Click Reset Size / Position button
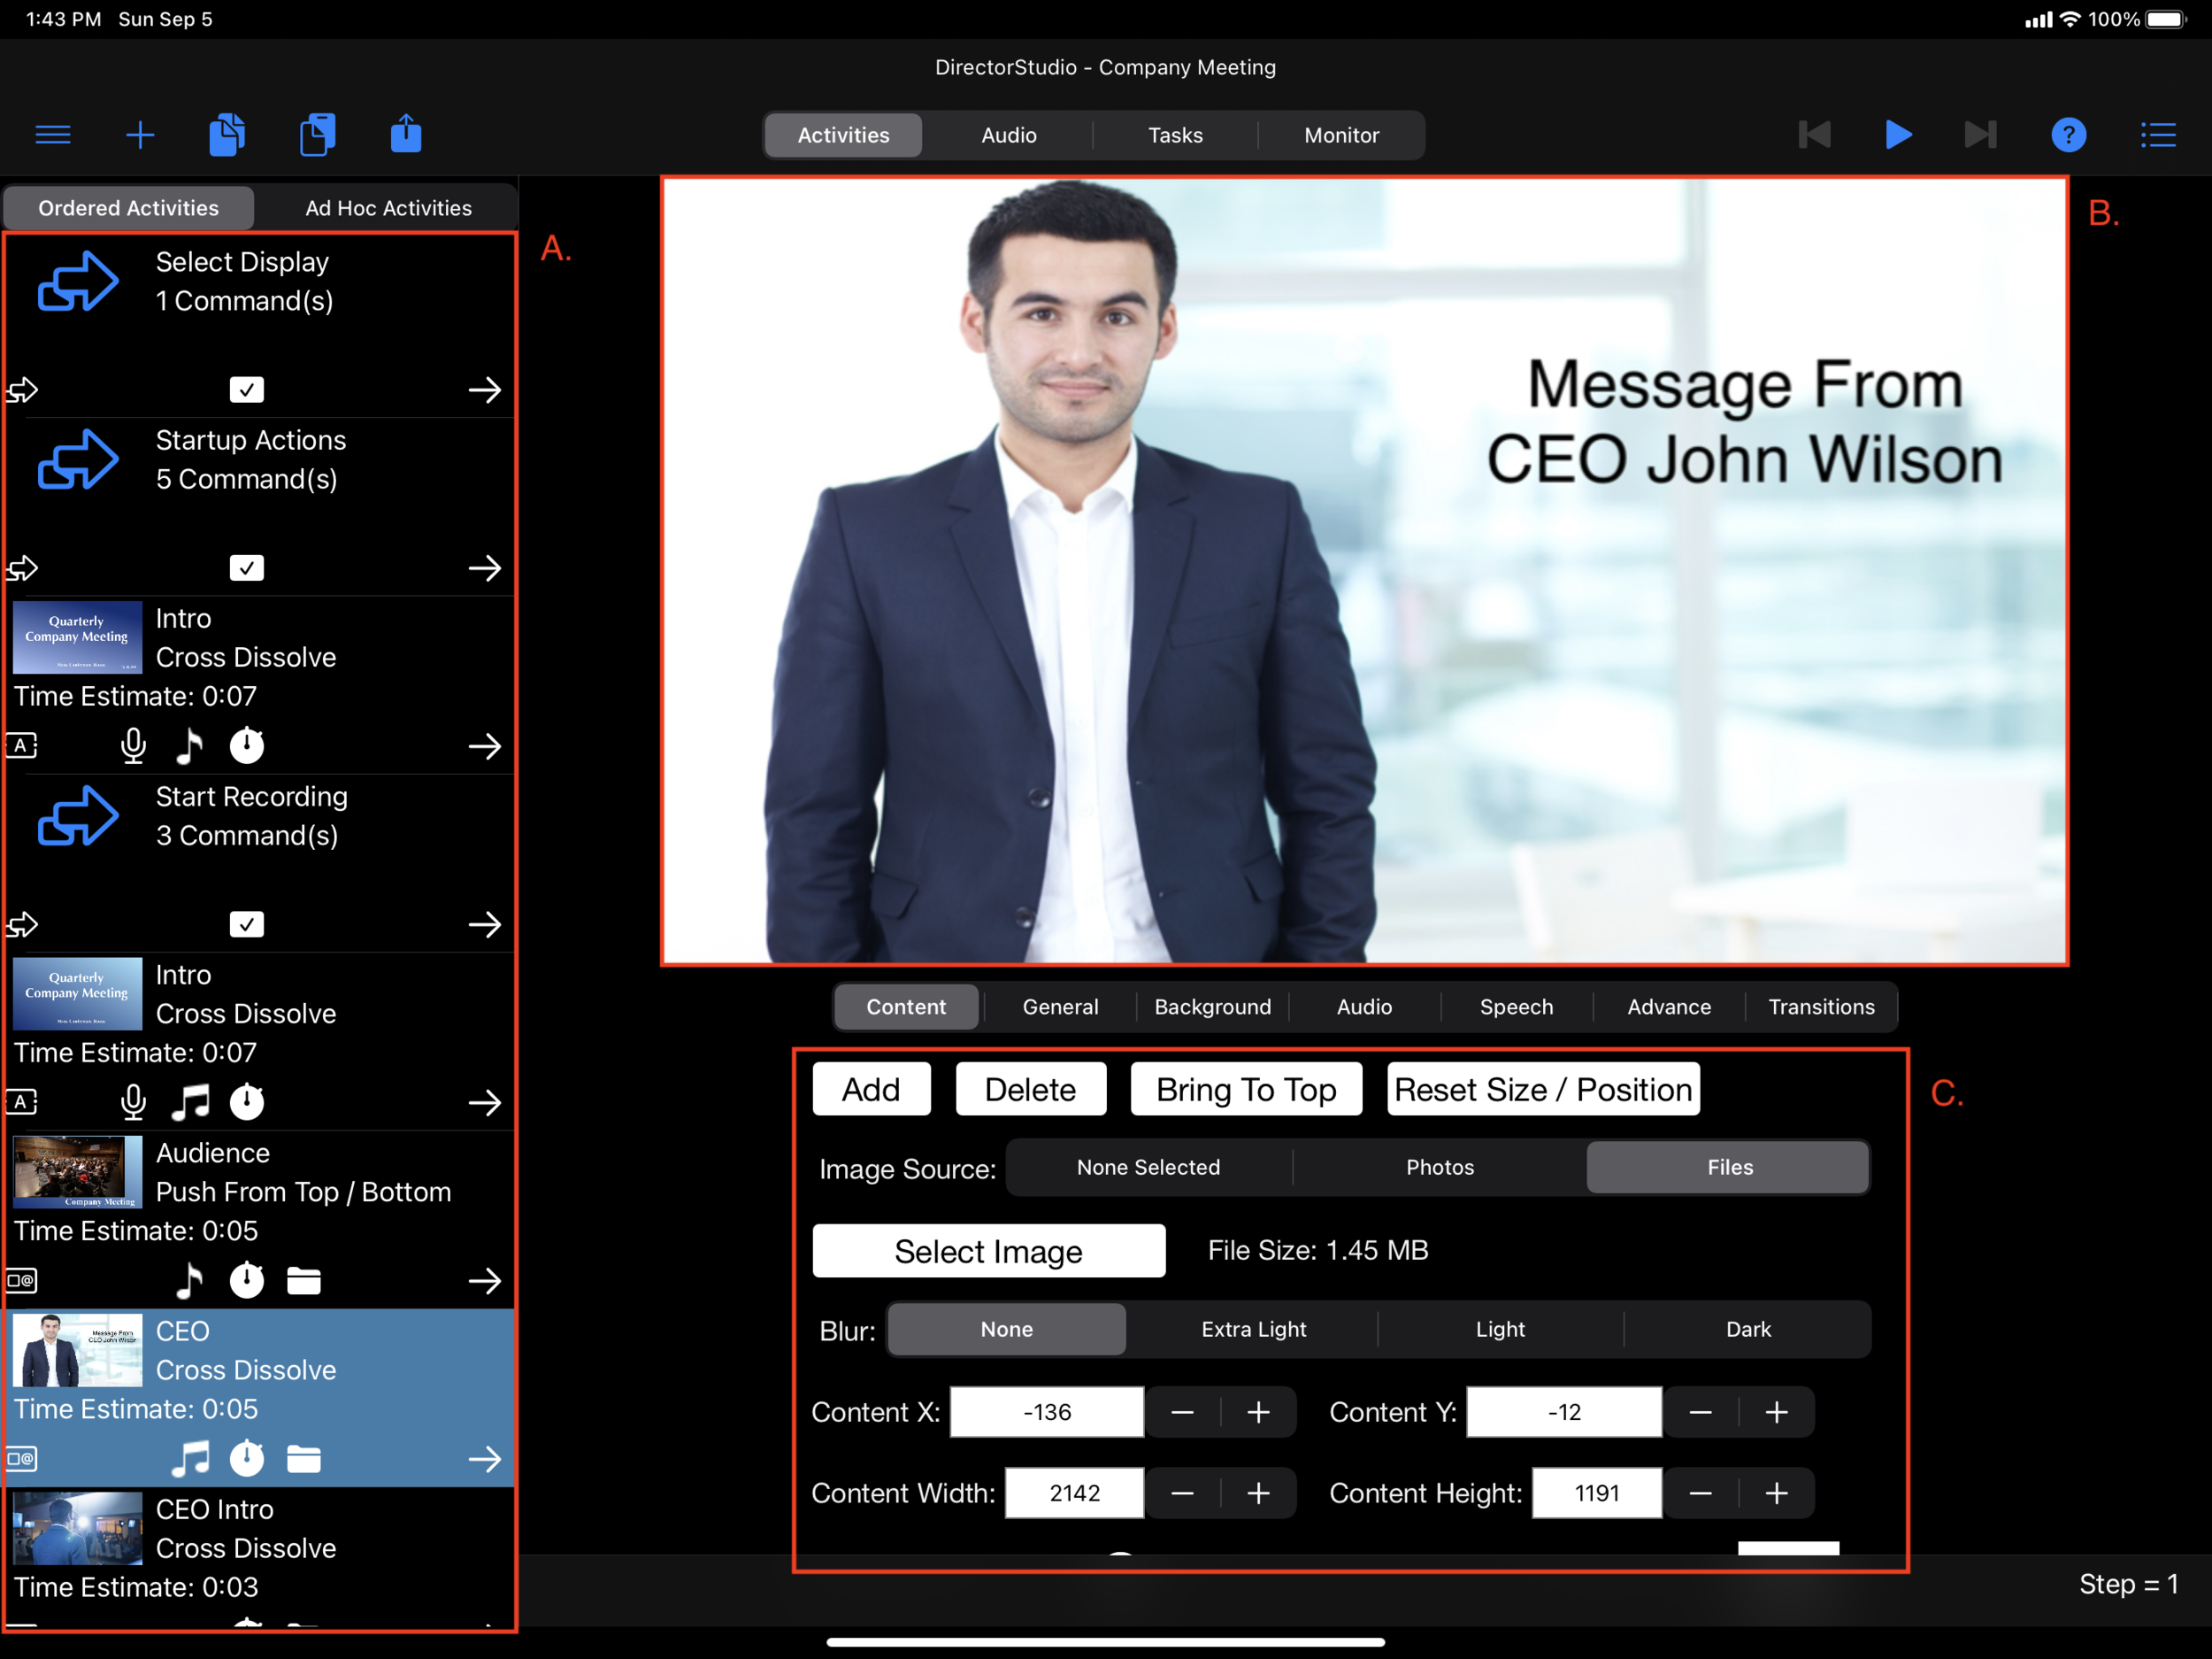This screenshot has height=1659, width=2212. (x=1543, y=1089)
